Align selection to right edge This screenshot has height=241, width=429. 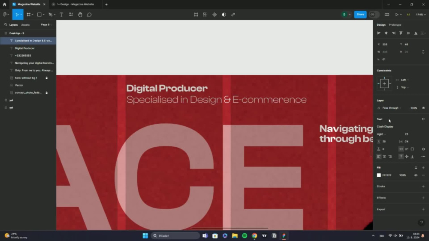tap(393, 33)
